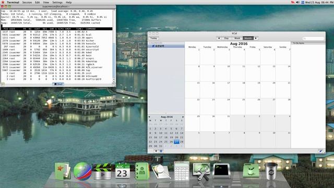Open the terminal icon in the dock

(x=221, y=171)
